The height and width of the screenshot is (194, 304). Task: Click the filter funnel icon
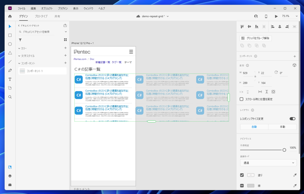(x=20, y=40)
